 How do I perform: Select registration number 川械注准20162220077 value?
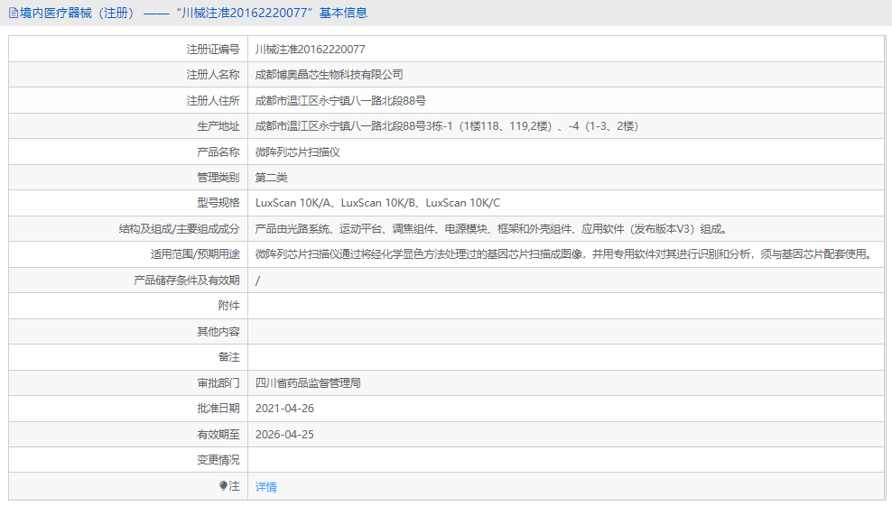pyautogui.click(x=310, y=50)
